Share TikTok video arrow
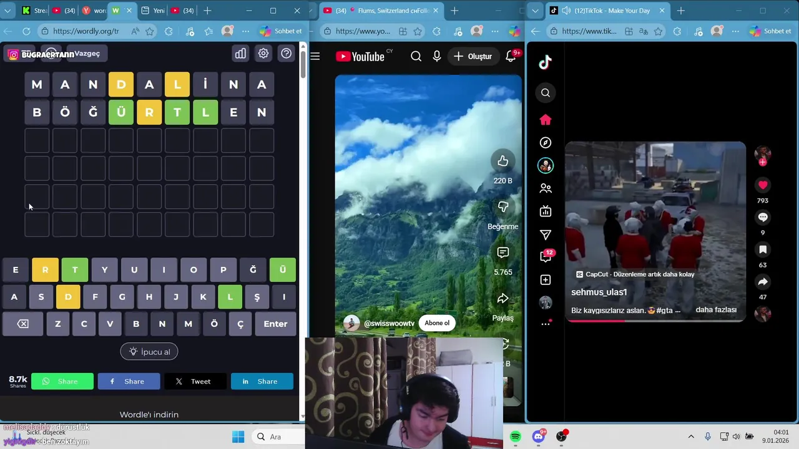The width and height of the screenshot is (799, 449). pos(763,282)
